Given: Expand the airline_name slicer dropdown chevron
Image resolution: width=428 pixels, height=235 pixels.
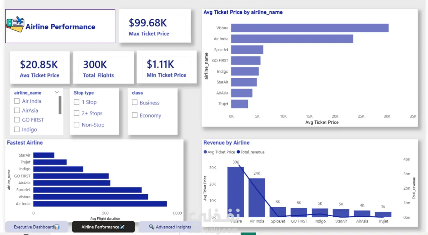Looking at the screenshot, I should 57,92.
